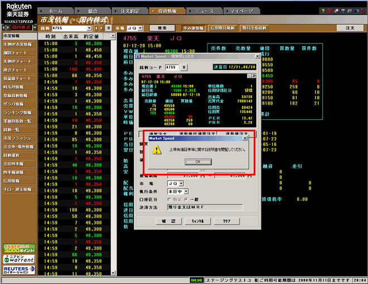Open the Nikko warrant banner
The width and height of the screenshot is (368, 284).
tap(18, 259)
